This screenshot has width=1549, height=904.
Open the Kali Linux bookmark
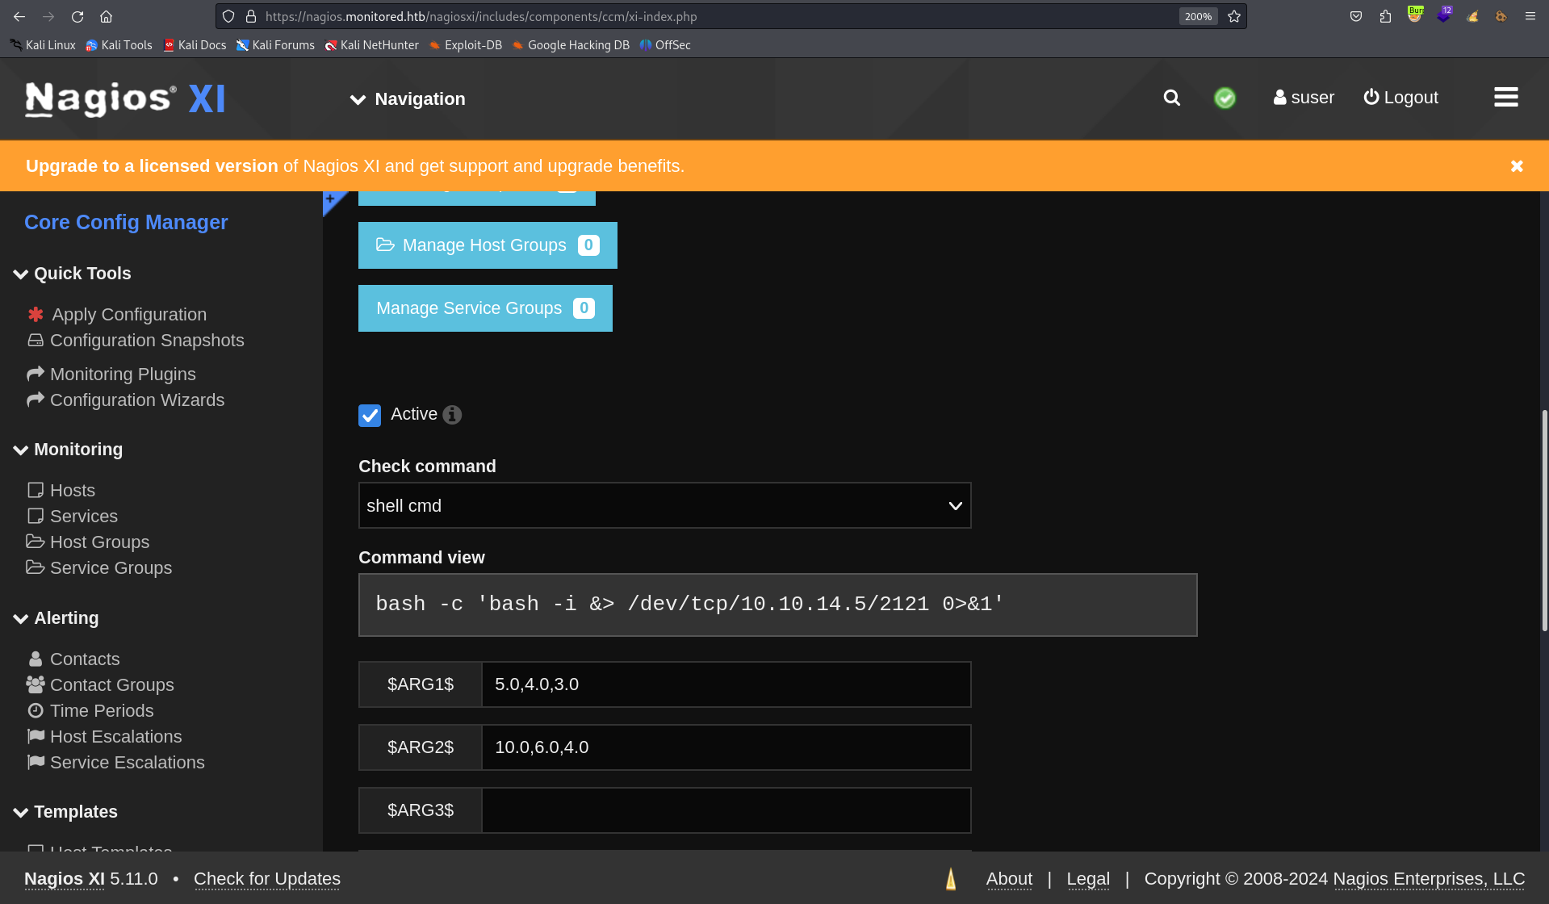pos(43,45)
